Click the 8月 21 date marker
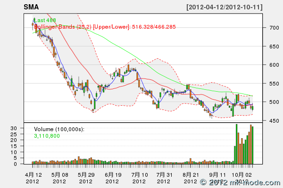 pos(190,174)
